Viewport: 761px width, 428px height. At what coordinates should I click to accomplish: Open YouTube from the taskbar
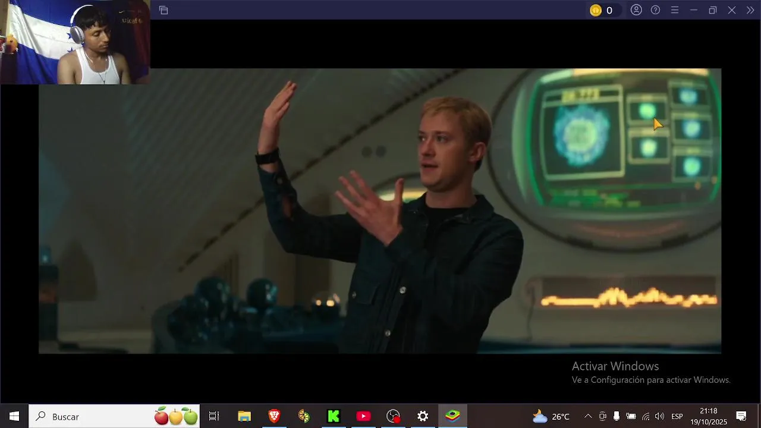363,416
